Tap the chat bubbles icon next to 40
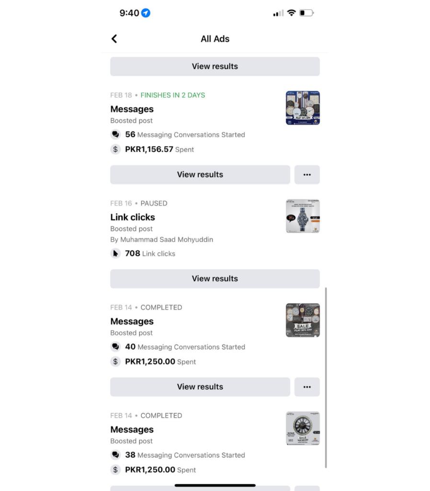Image resolution: width=430 pixels, height=491 pixels. (x=115, y=347)
